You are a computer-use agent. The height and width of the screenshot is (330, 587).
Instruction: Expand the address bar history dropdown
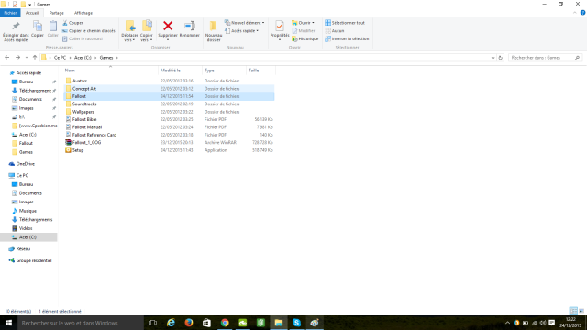[493, 58]
